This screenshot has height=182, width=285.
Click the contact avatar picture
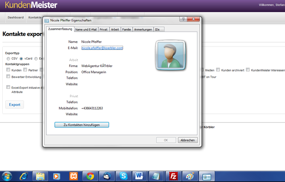[x=171, y=55]
